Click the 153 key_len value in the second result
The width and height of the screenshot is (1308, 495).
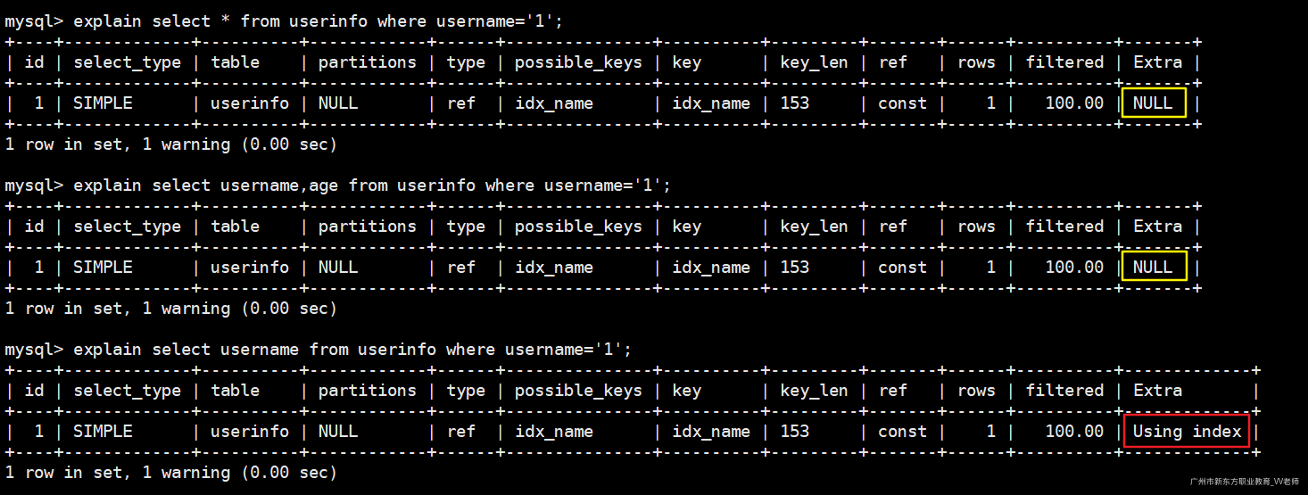(794, 267)
